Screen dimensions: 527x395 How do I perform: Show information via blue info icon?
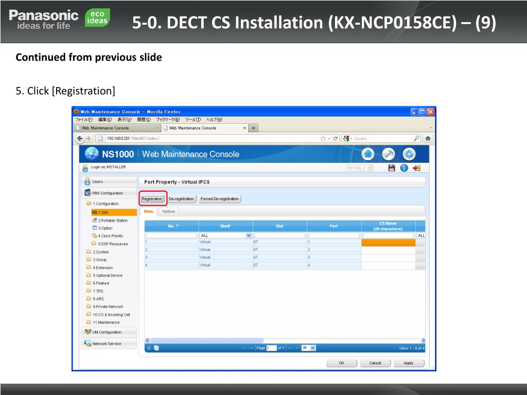404,168
